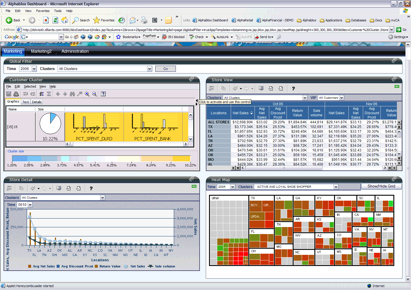Open IE Tools menu
The image size is (411, 290).
click(x=58, y=11)
